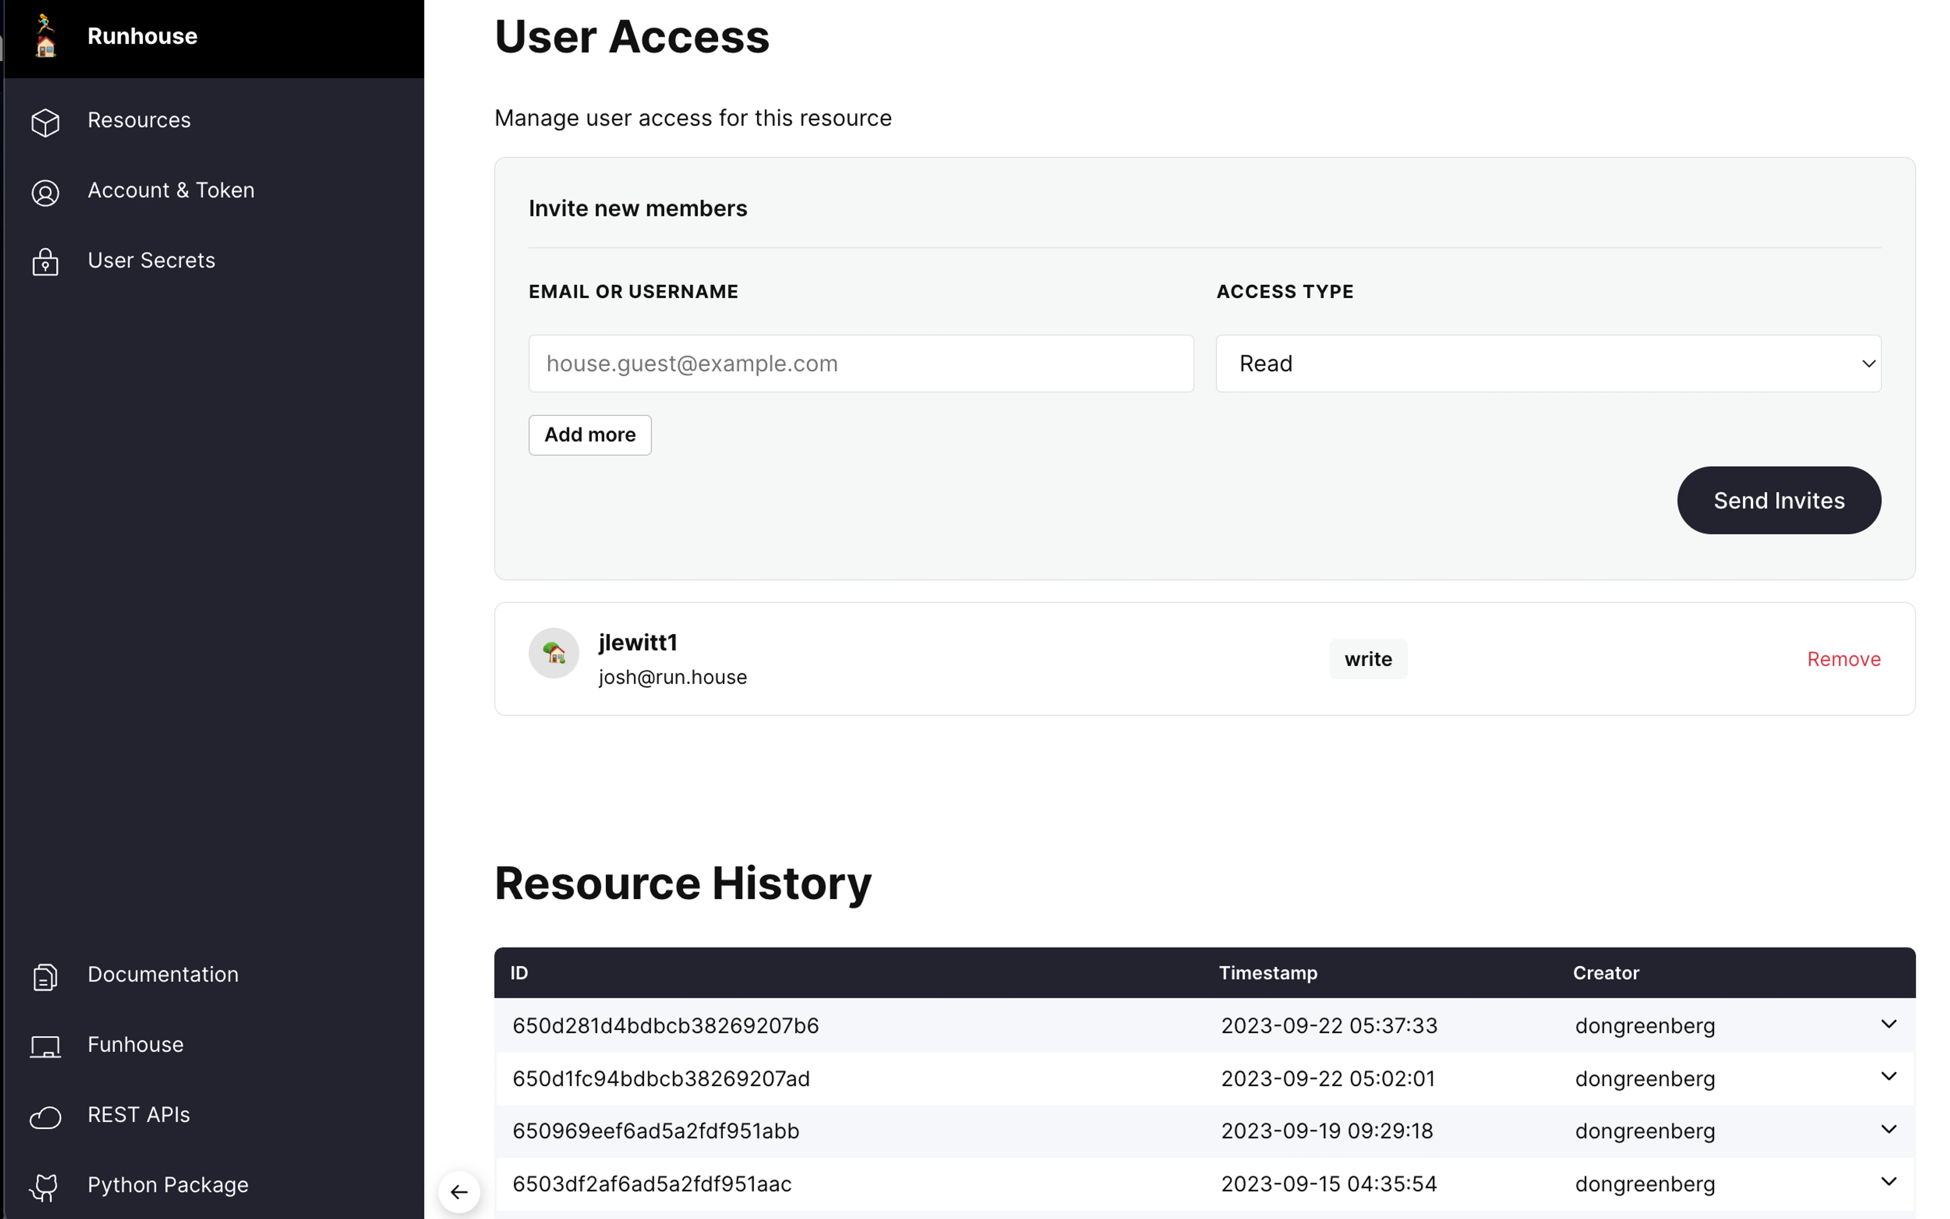The height and width of the screenshot is (1219, 1950).
Task: Click the Funhouse laptop icon
Action: tap(45, 1046)
